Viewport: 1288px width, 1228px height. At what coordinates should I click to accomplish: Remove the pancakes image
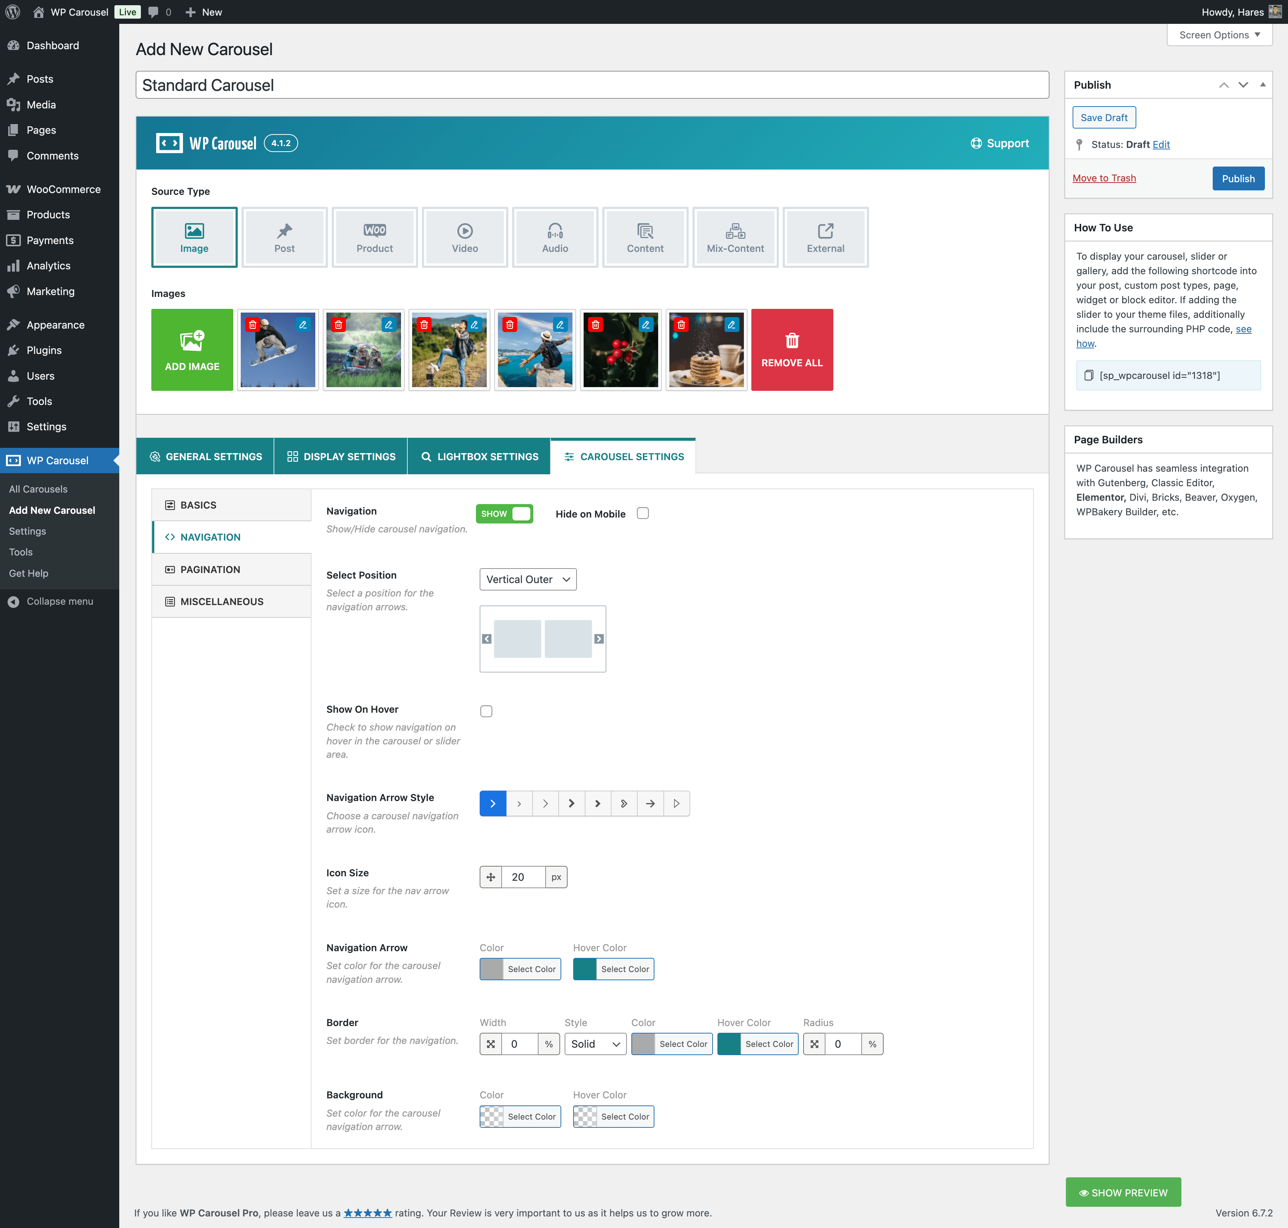coord(681,325)
